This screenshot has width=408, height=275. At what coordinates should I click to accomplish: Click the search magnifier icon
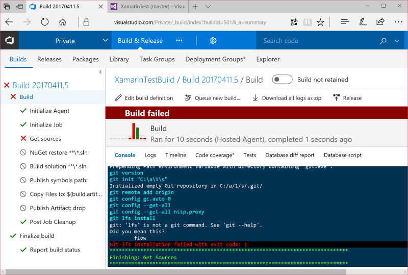pyautogui.click(x=383, y=41)
